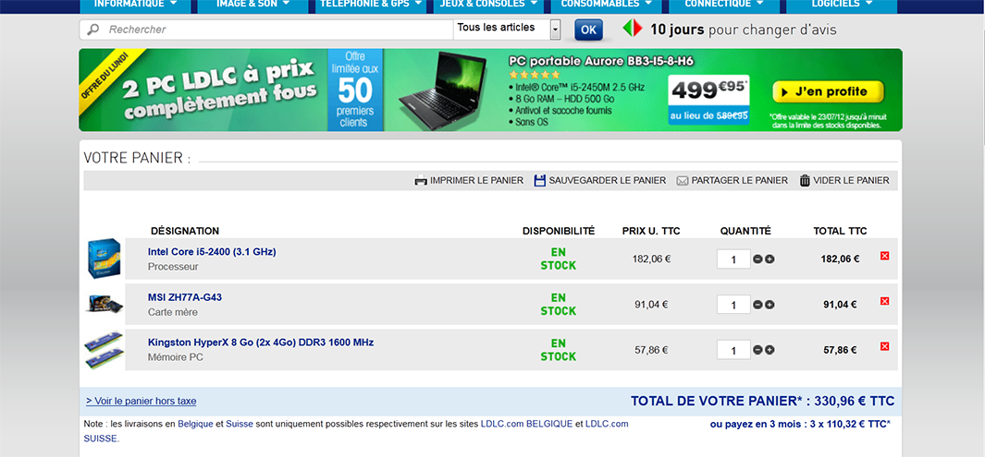Click the Carte mère category text

(173, 312)
